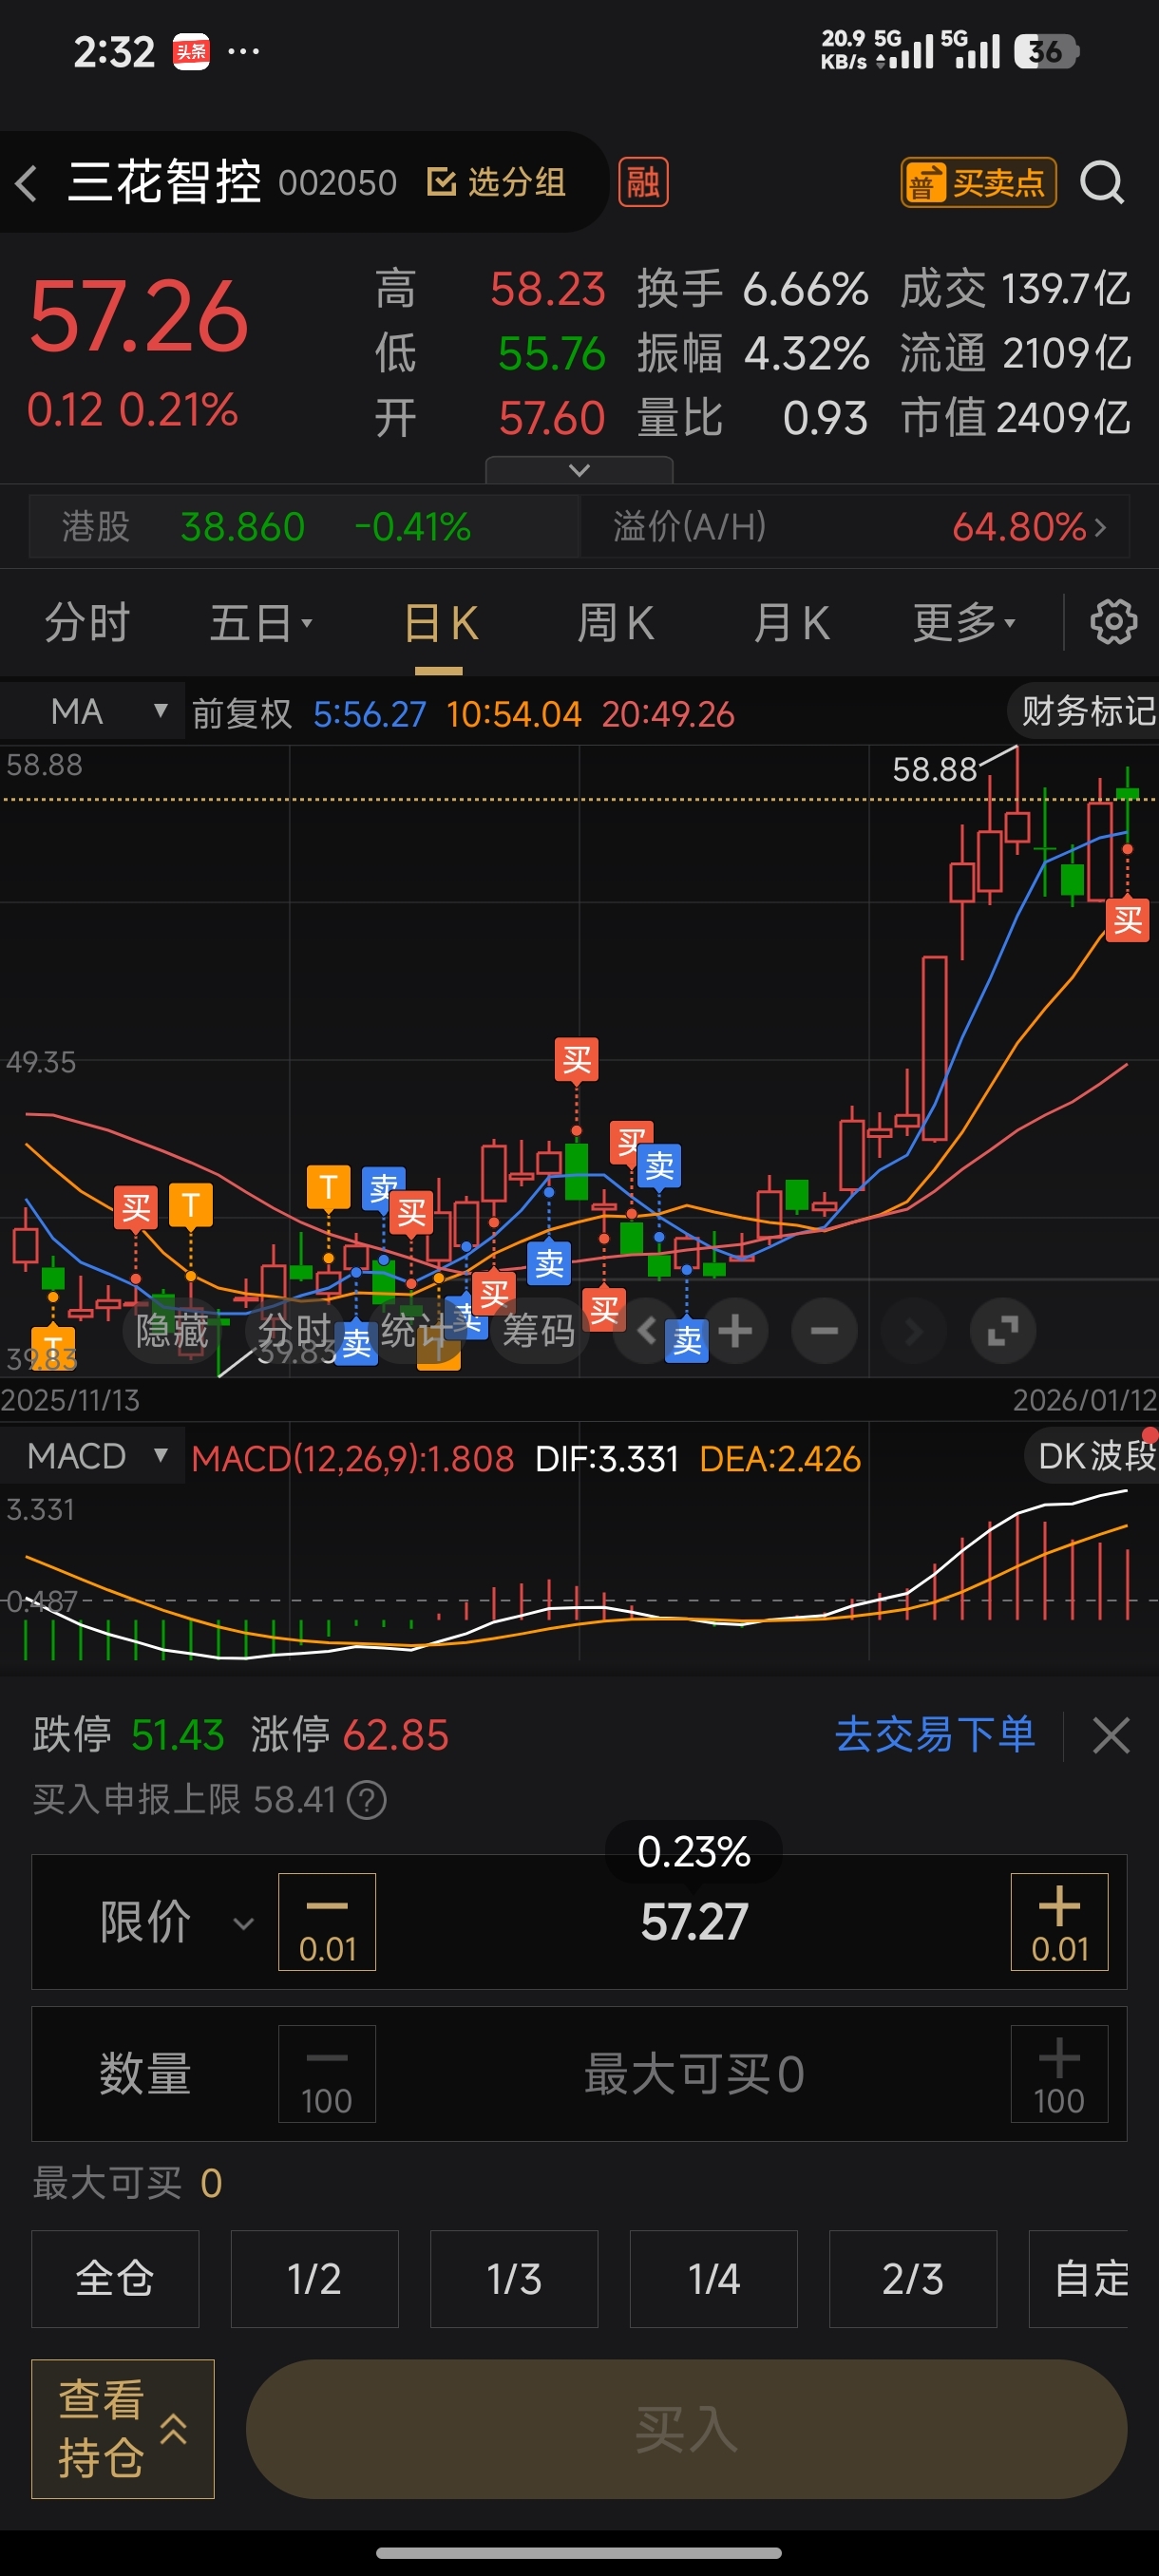
Task: Tap 去交易下单 to place order
Action: point(934,1734)
